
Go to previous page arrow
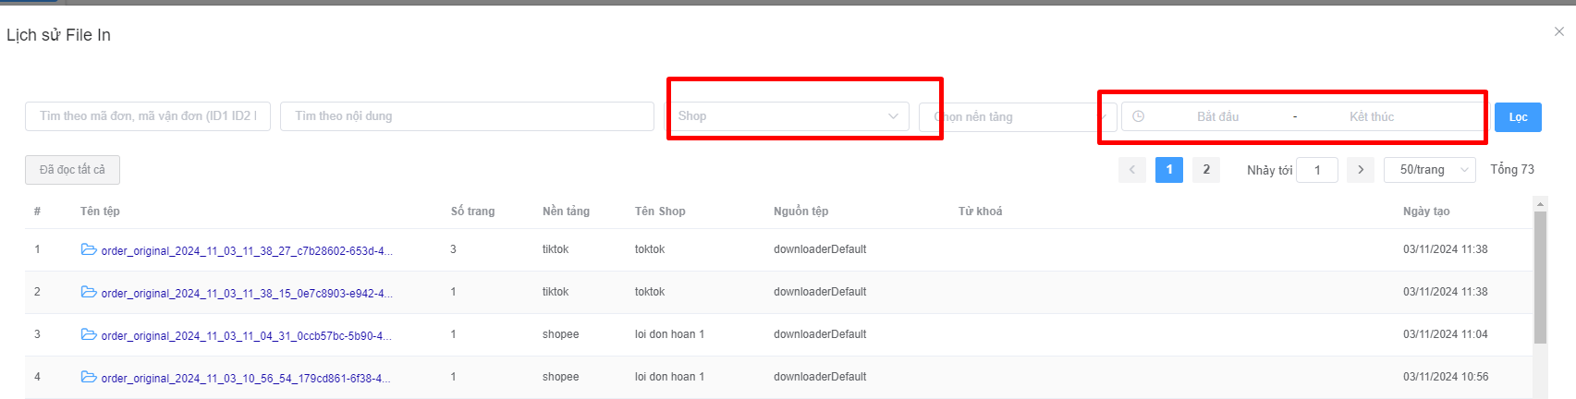coord(1132,170)
